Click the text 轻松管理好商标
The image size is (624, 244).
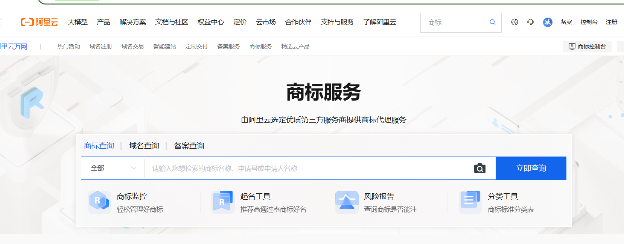click(140, 209)
